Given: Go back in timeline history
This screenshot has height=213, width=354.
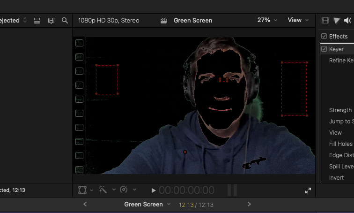Looking at the screenshot, I should (85, 204).
